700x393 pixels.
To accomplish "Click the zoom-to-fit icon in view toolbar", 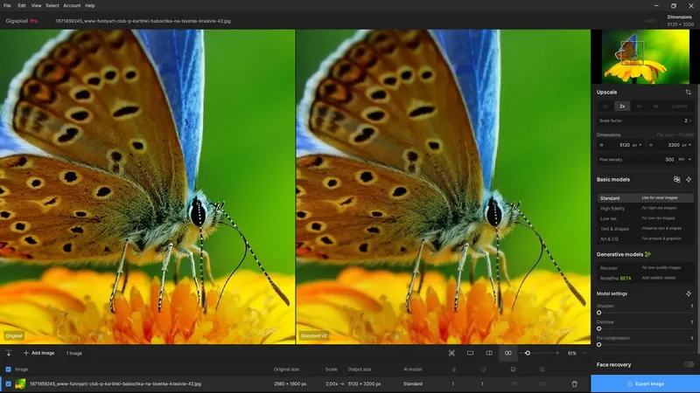I will (451, 354).
